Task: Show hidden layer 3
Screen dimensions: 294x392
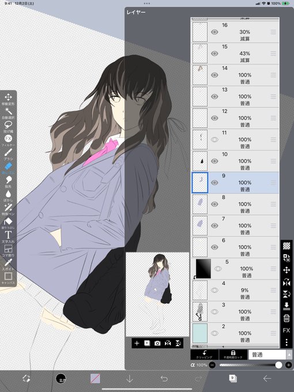Action: (214, 312)
